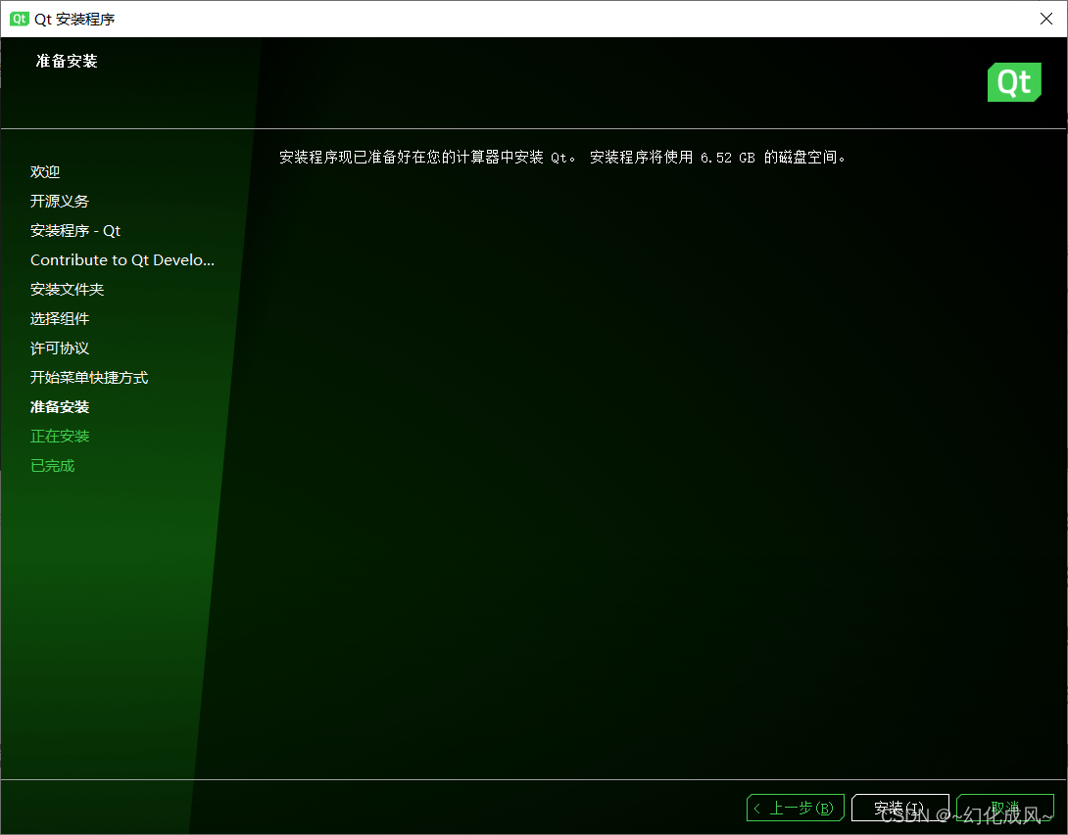The height and width of the screenshot is (835, 1068).
Task: Select the 选择组件 sidebar step
Action: point(60,318)
